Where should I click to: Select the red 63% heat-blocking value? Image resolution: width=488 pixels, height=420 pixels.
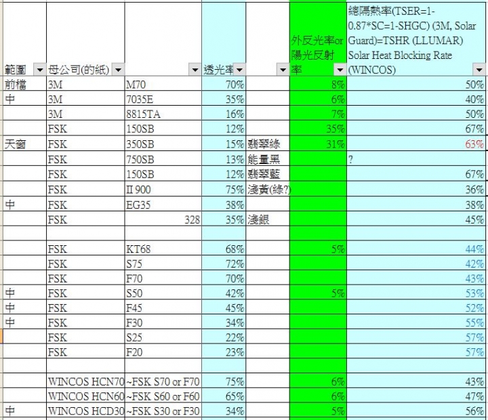tap(415, 144)
